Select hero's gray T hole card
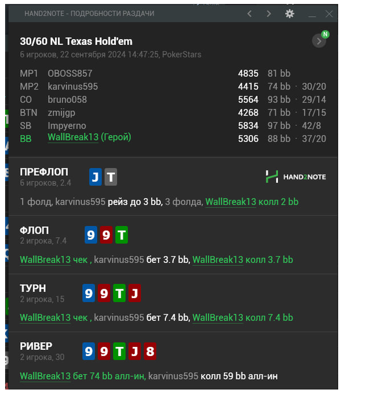The image size is (391, 402). pos(111,177)
